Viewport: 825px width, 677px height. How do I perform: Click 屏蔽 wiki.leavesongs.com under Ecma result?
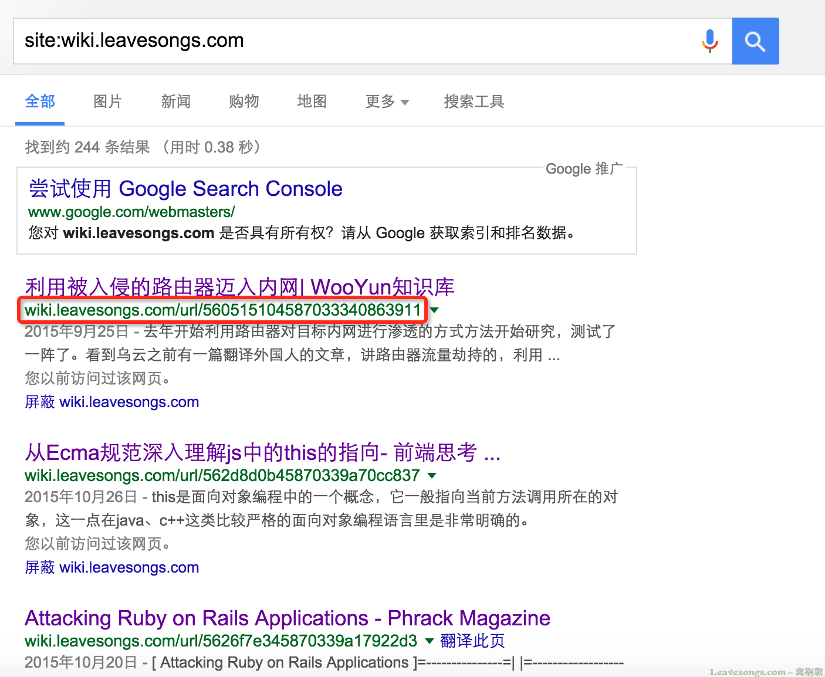point(112,567)
